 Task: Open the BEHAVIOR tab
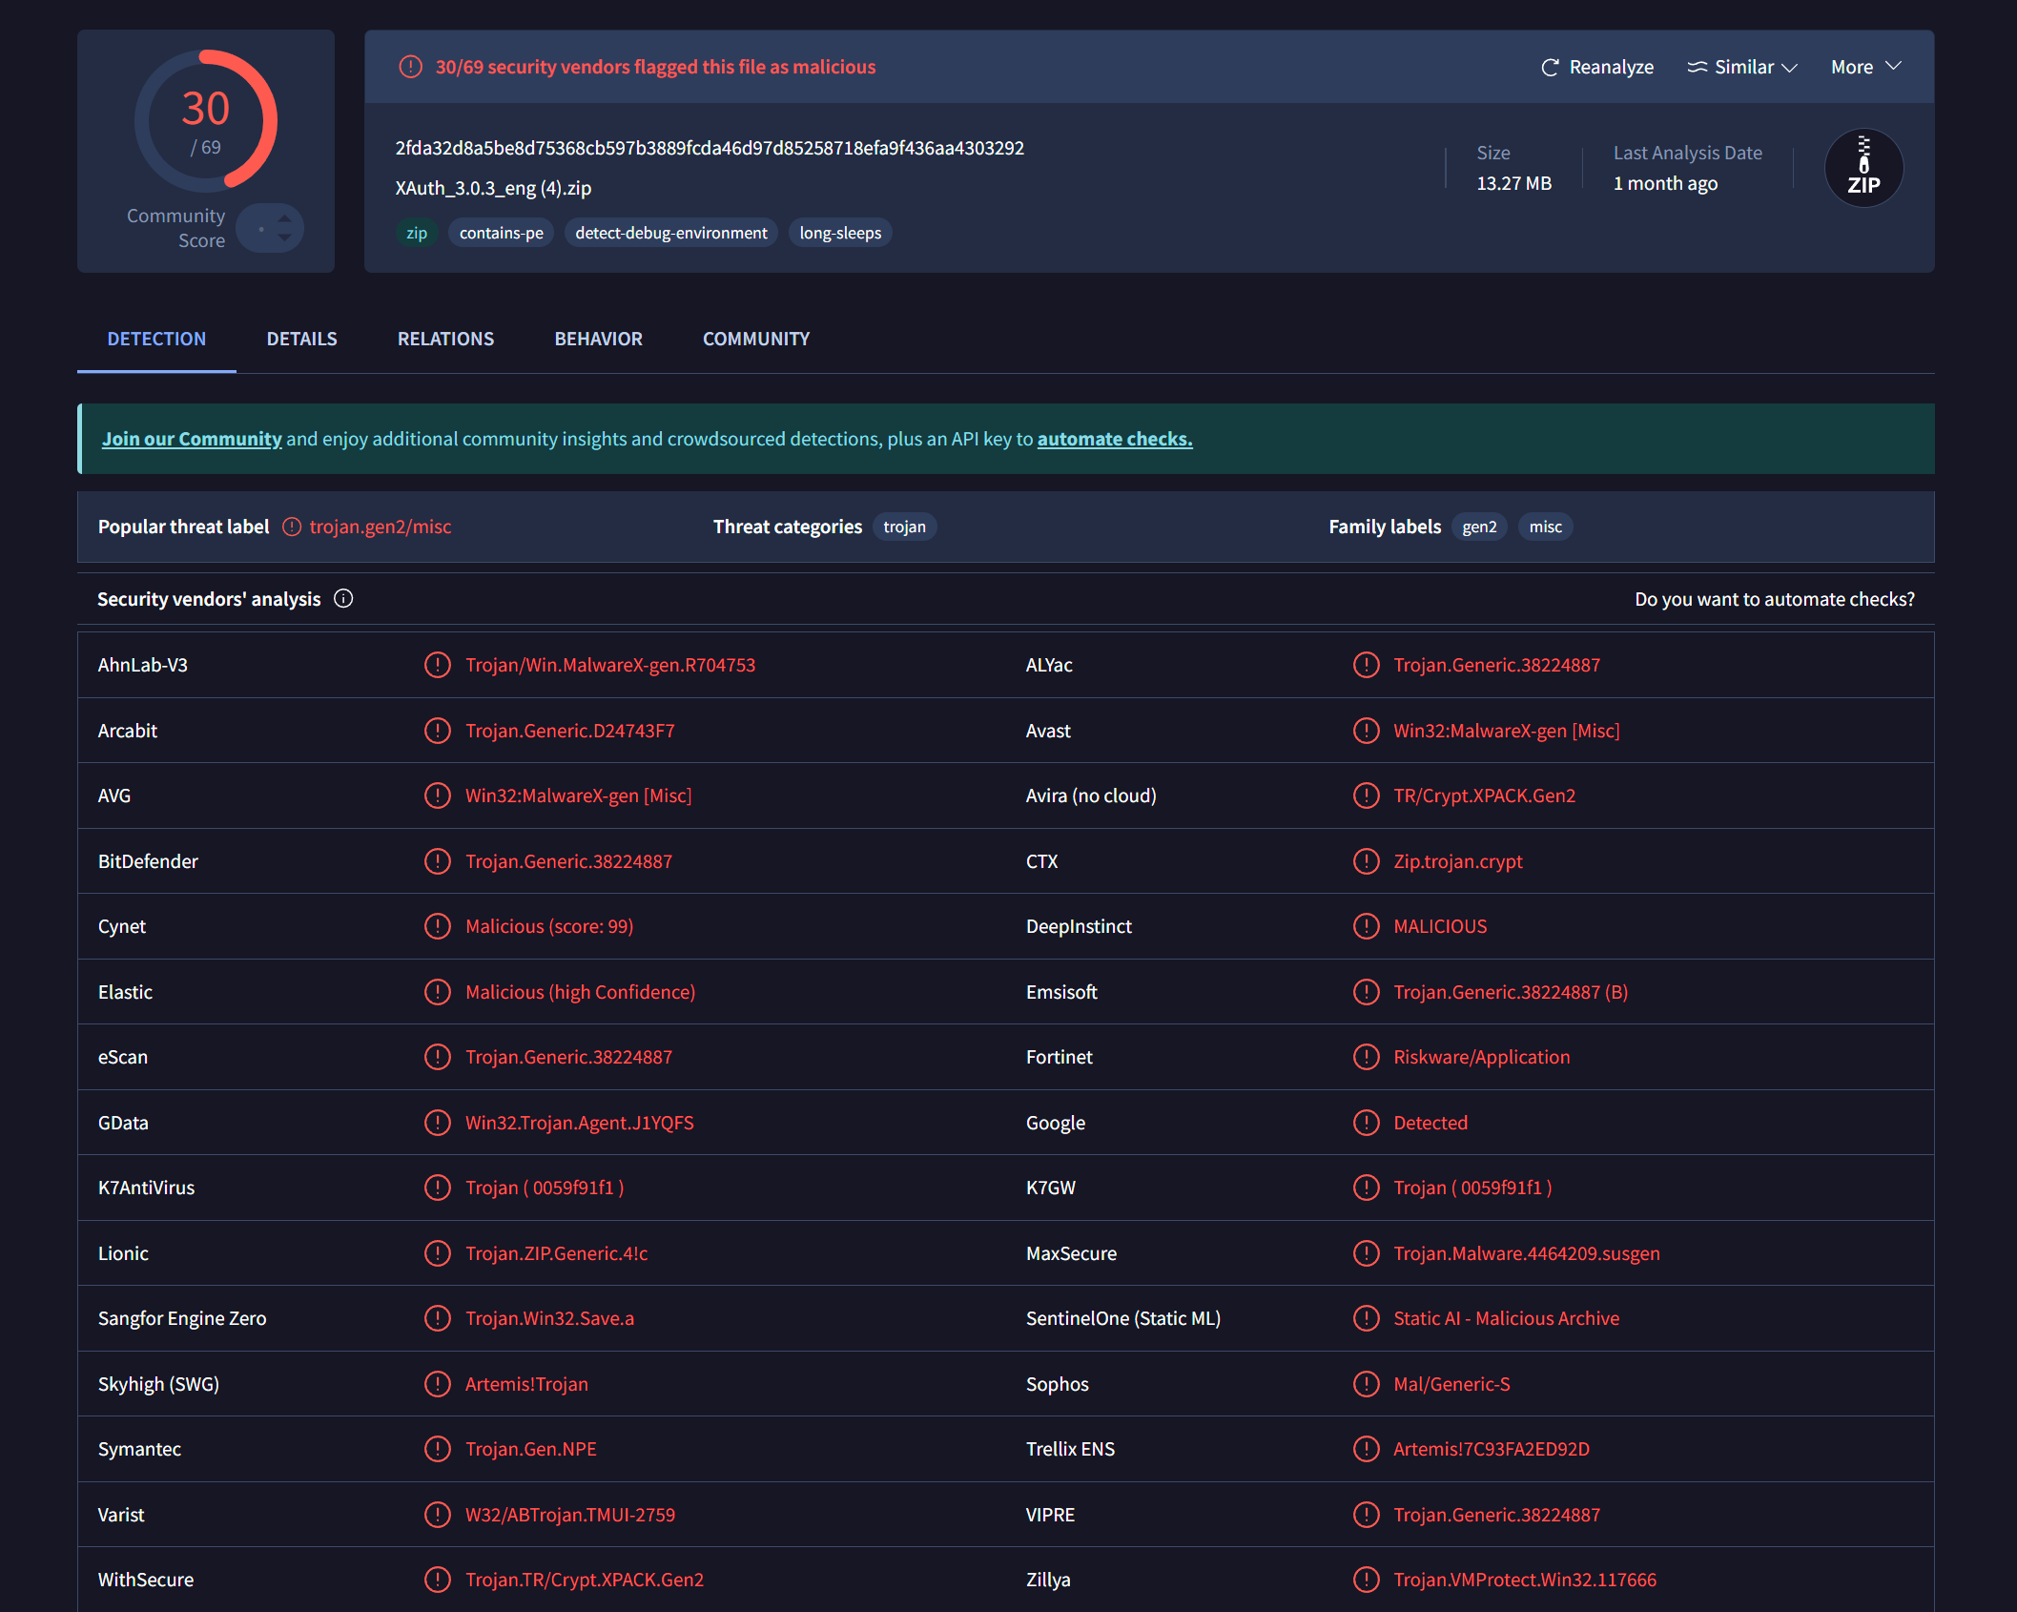[x=599, y=339]
